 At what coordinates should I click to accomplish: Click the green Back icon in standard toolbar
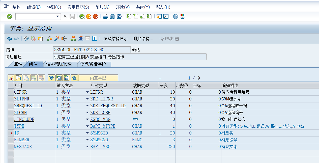(x=82, y=16)
